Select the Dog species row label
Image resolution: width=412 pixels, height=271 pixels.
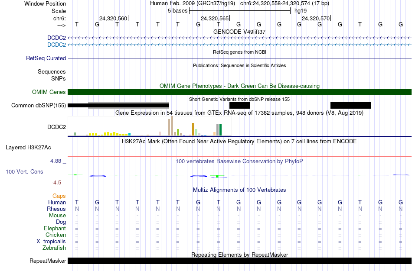click(61, 222)
